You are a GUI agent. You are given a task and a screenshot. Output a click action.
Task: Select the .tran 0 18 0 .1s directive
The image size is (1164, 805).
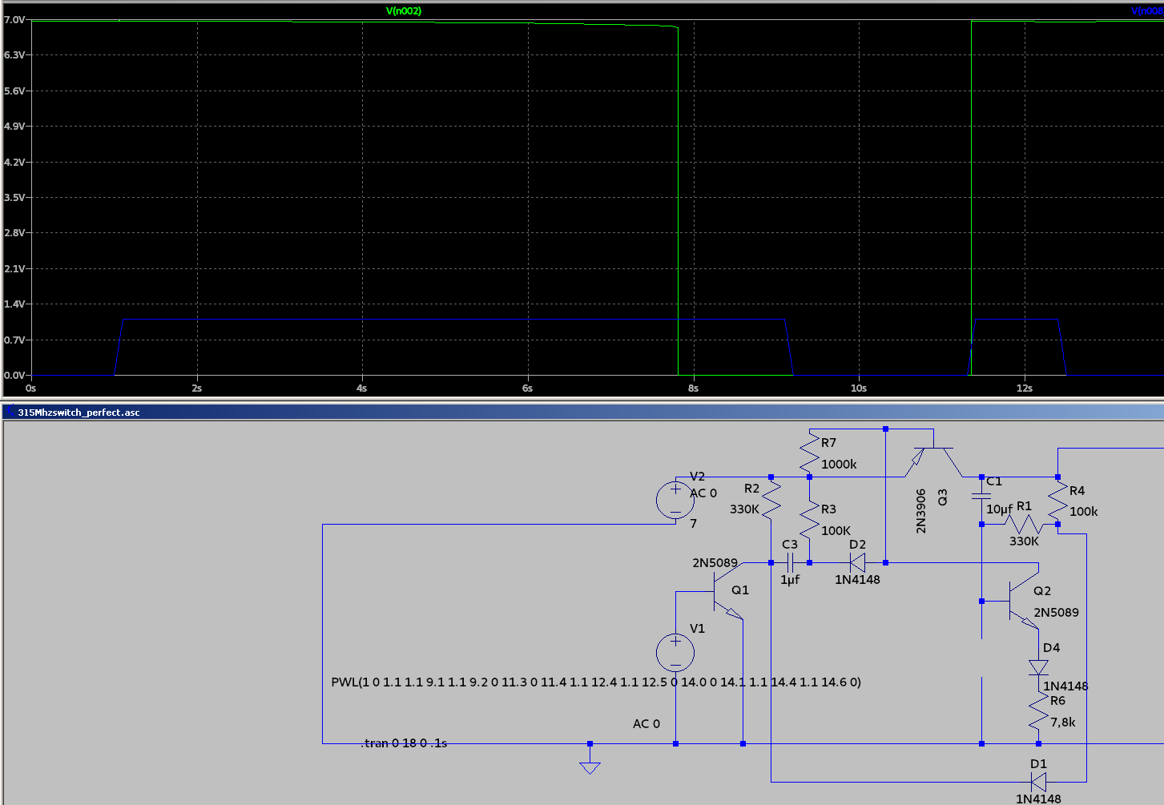click(x=404, y=743)
